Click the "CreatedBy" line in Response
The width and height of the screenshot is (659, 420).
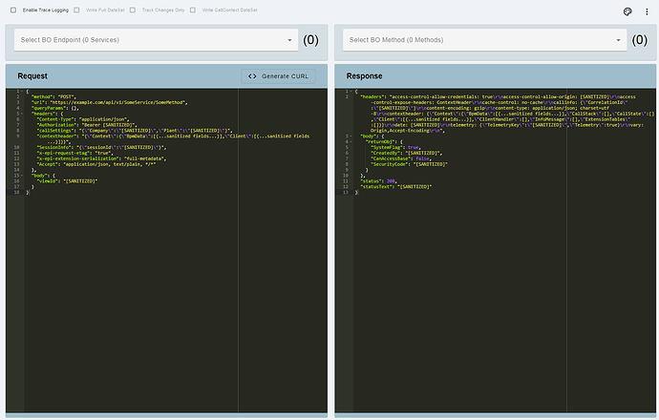(407, 154)
